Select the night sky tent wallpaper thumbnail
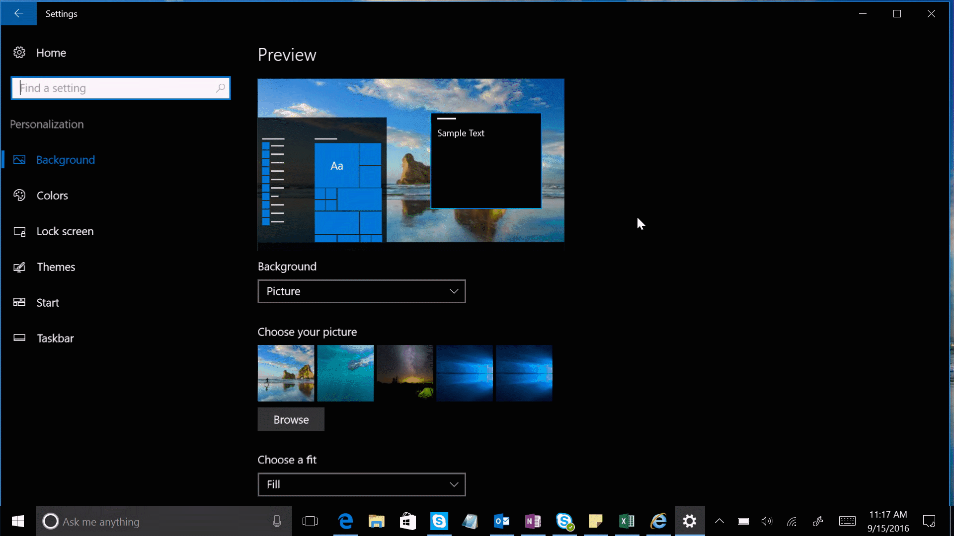 pos(405,373)
